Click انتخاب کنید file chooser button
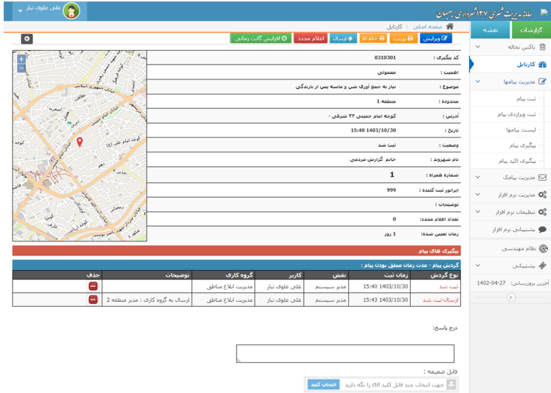Image resolution: width=551 pixels, height=393 pixels. click(x=323, y=384)
